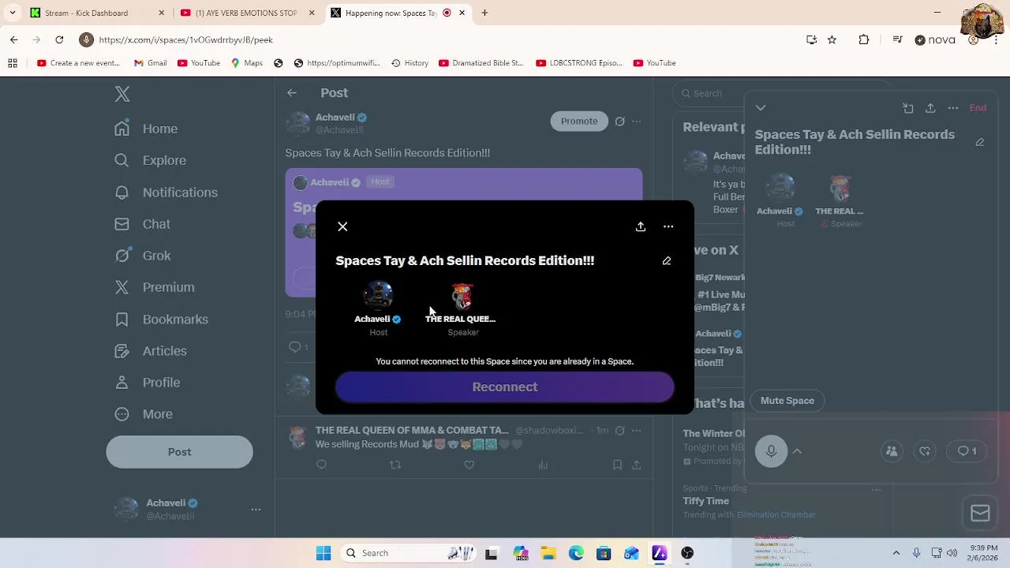Screen dimensions: 1010x568
Task: Open the Windows Start menu
Action: [324, 553]
